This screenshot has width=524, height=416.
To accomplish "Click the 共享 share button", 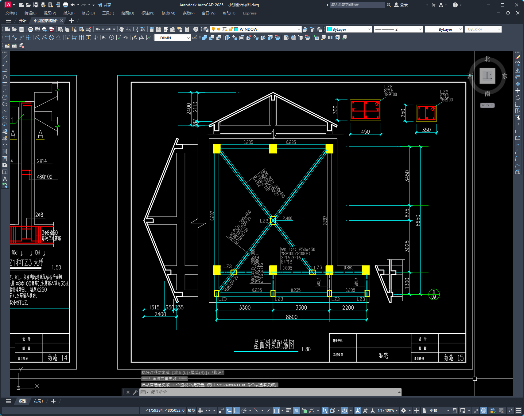I will click(104, 5).
